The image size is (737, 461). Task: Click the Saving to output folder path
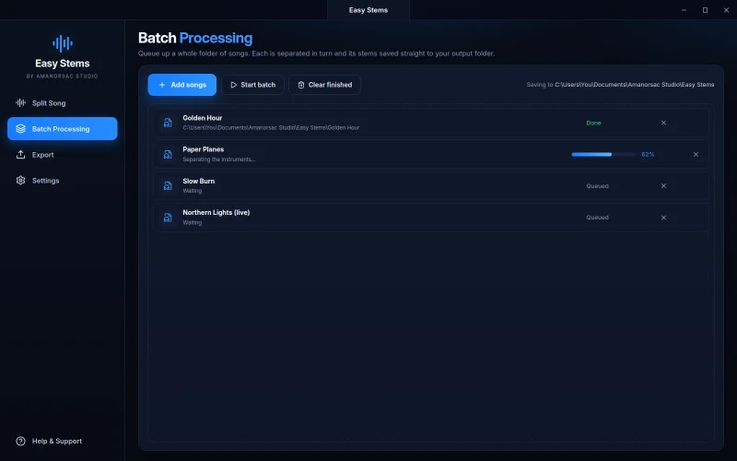coord(634,85)
